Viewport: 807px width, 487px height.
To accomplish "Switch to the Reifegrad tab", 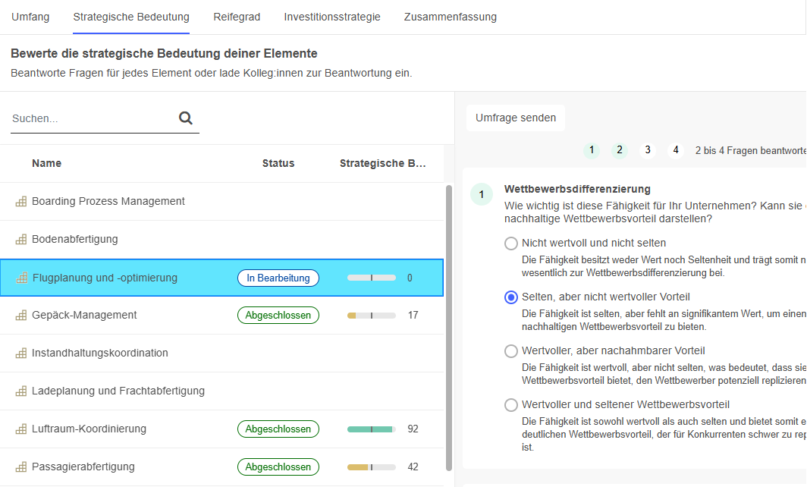I will pyautogui.click(x=237, y=16).
